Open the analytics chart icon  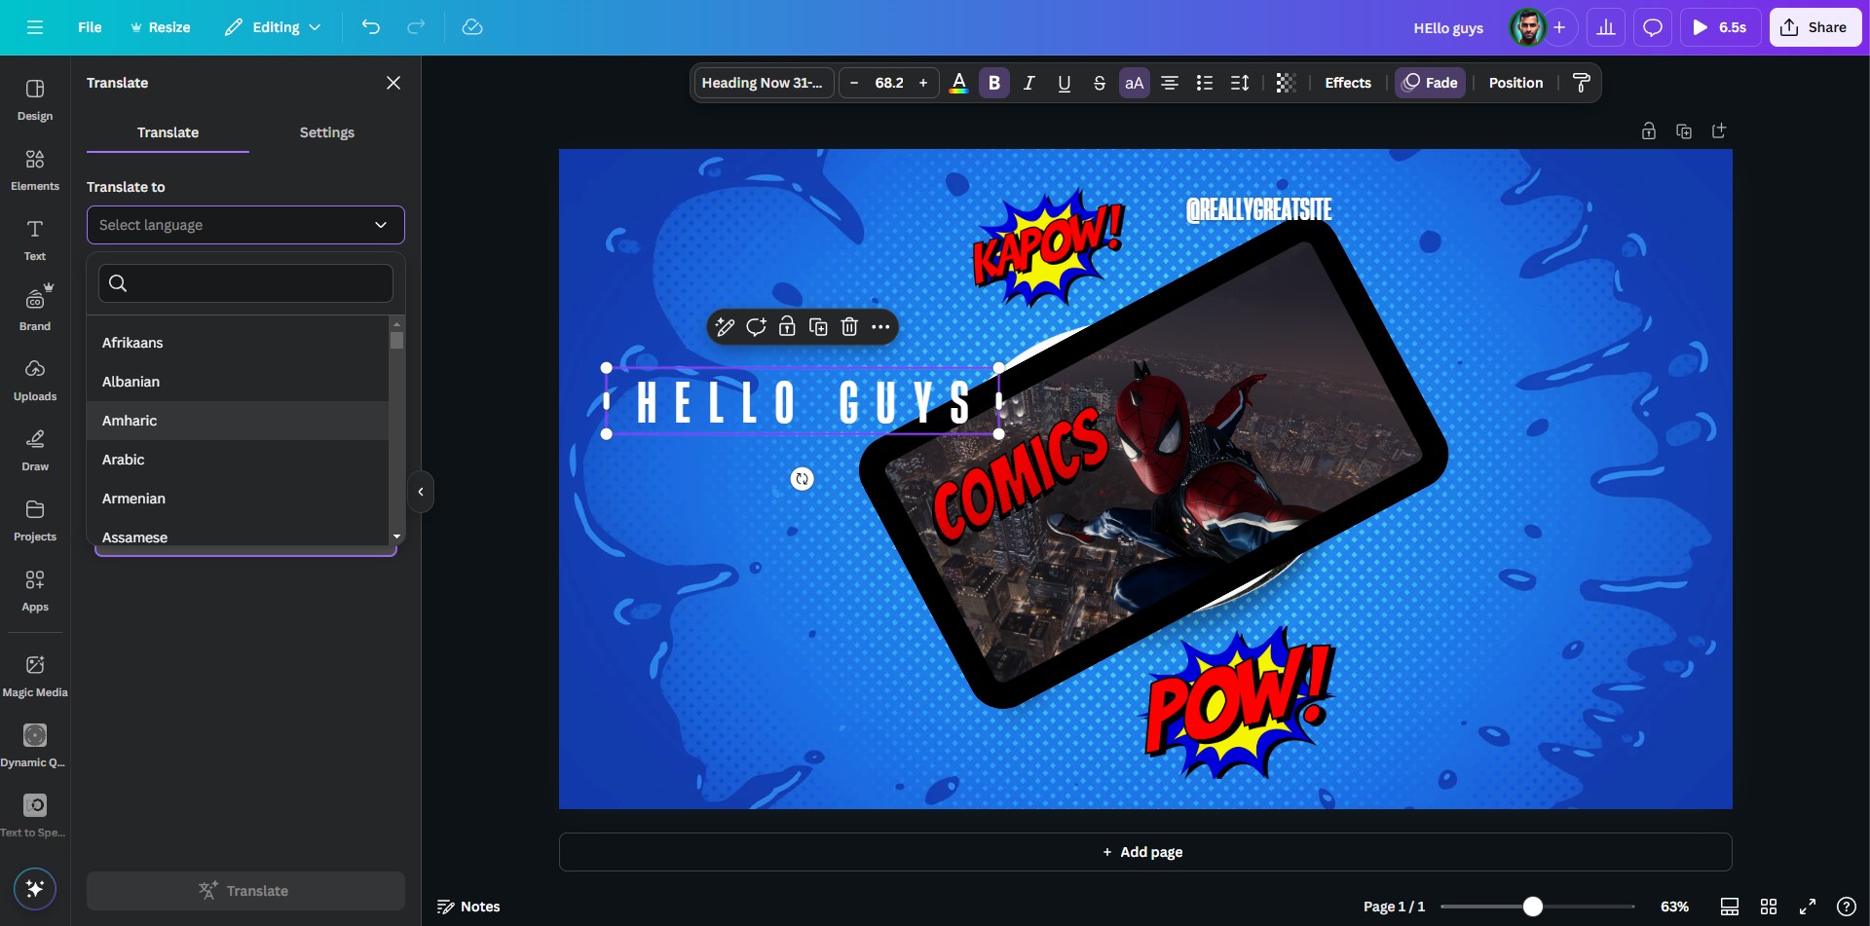[1606, 27]
